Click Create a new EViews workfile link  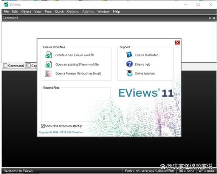coord(75,55)
